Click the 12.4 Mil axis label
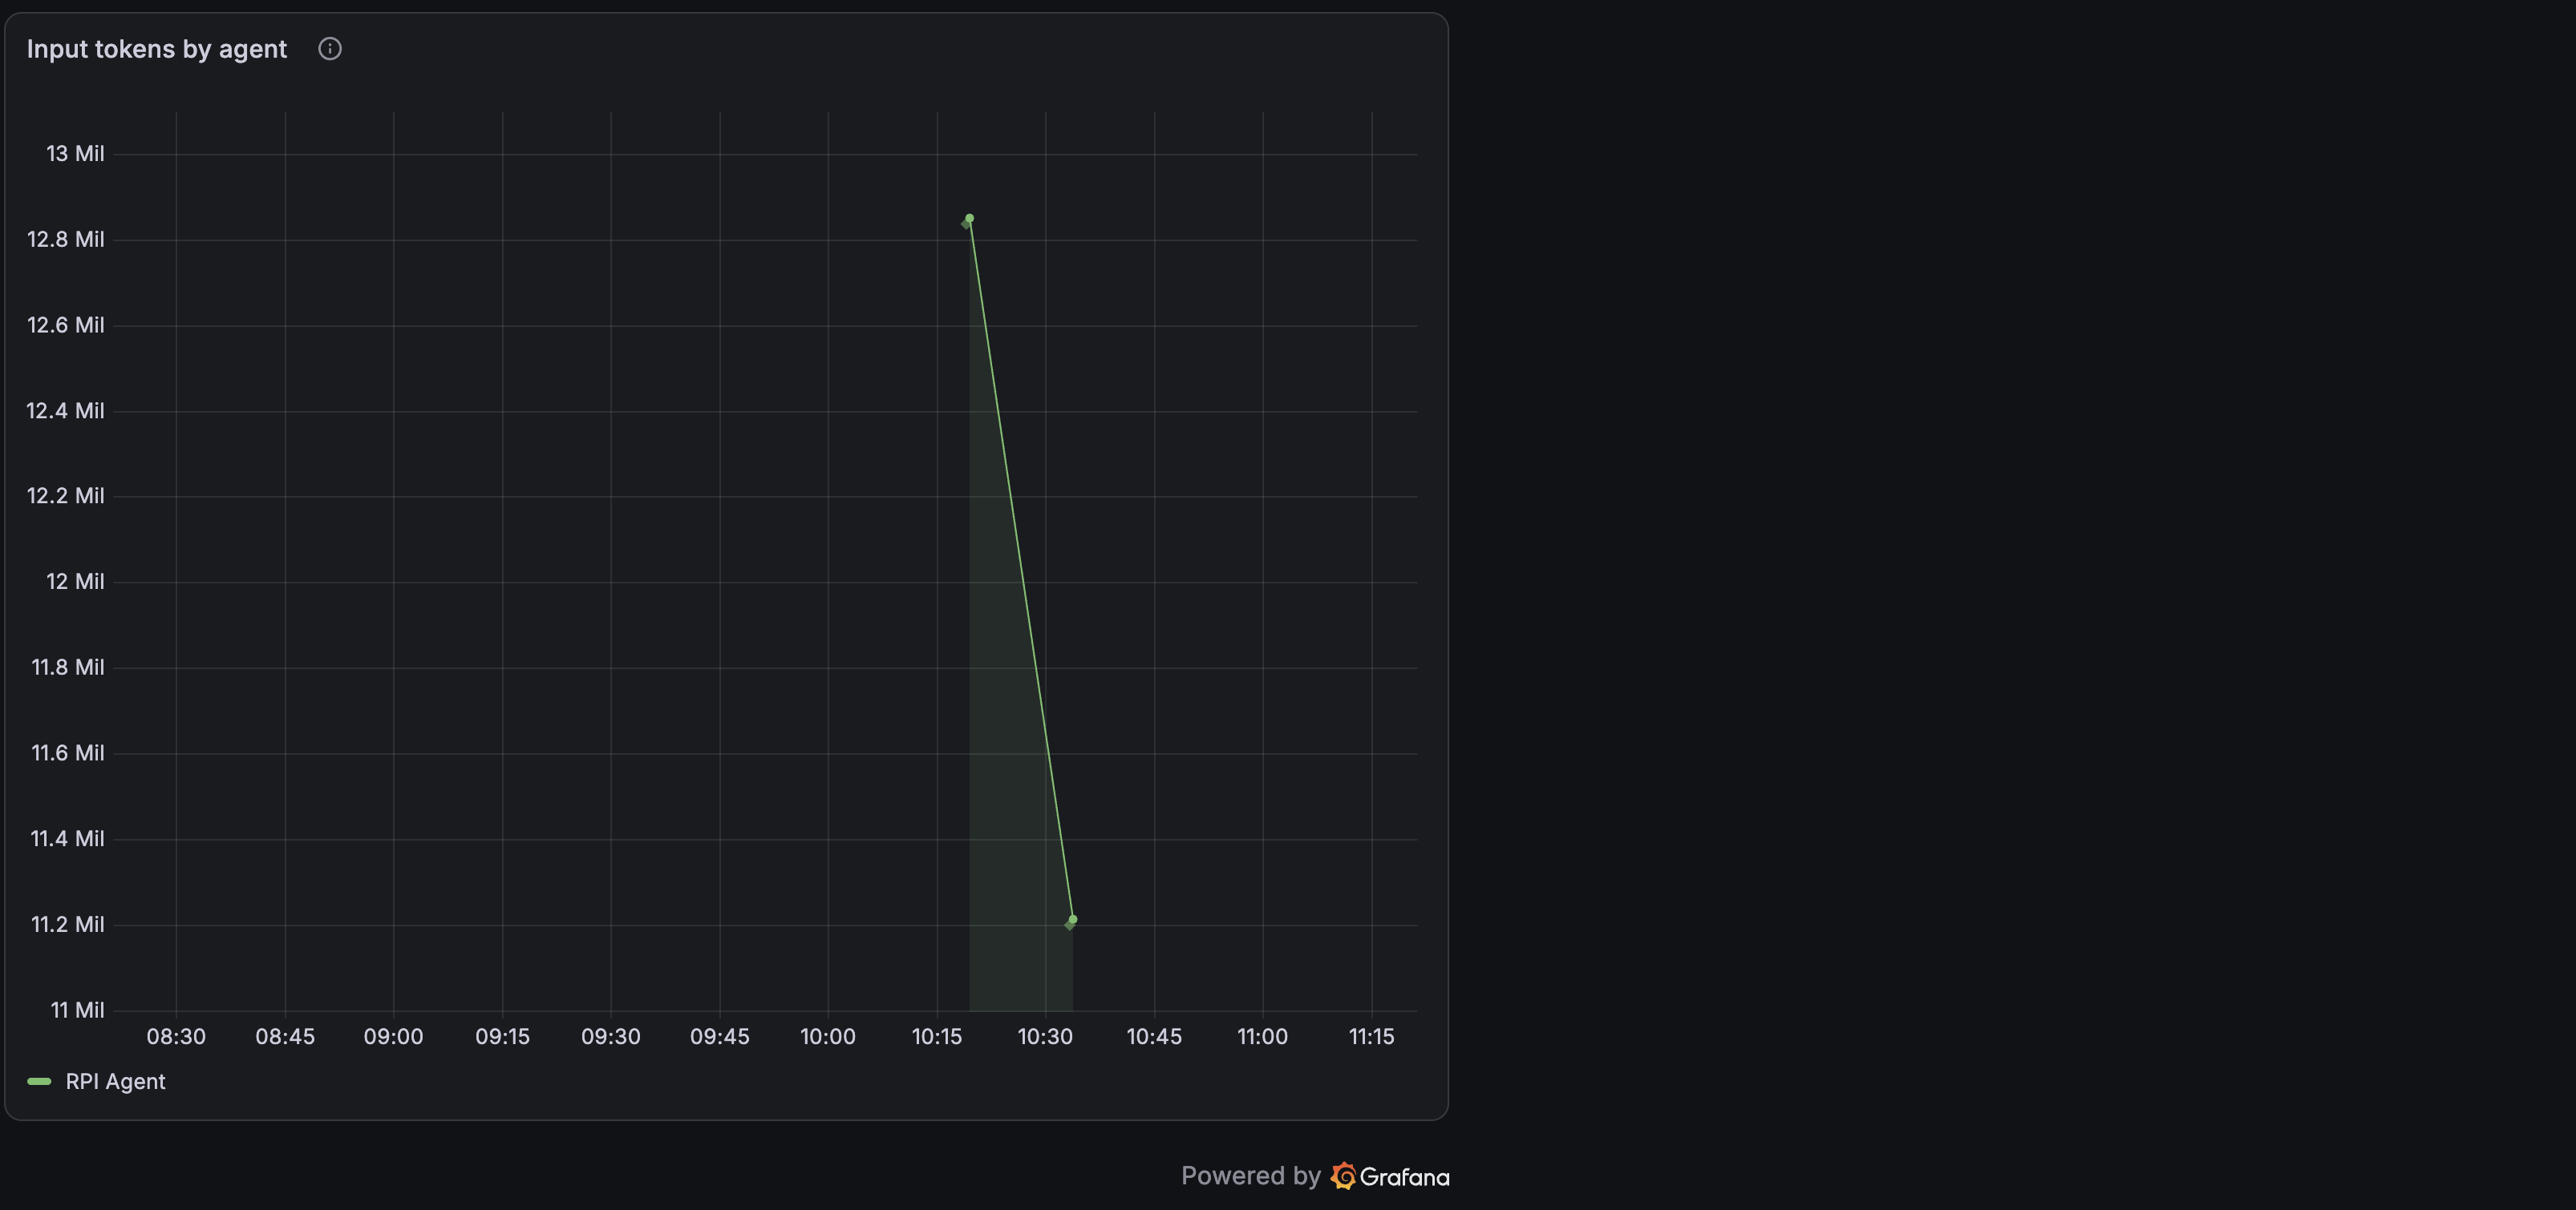The height and width of the screenshot is (1210, 2576). 66,410
